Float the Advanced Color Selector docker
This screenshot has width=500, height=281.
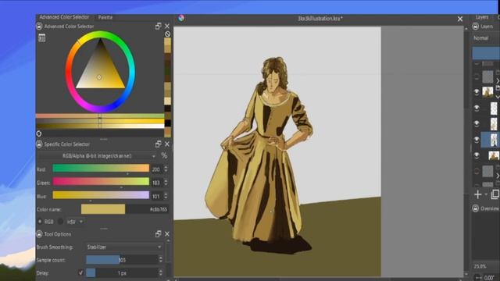(158, 26)
